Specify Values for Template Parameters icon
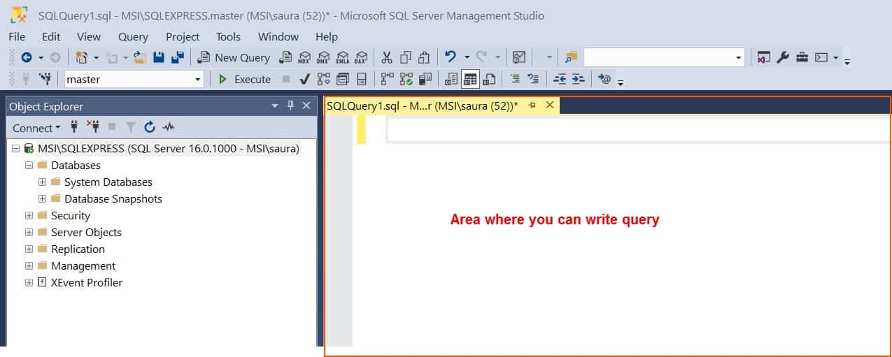Image resolution: width=892 pixels, height=357 pixels. click(x=604, y=79)
